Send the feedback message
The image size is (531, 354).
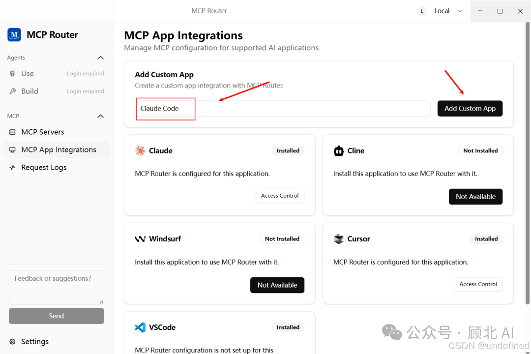(x=56, y=316)
